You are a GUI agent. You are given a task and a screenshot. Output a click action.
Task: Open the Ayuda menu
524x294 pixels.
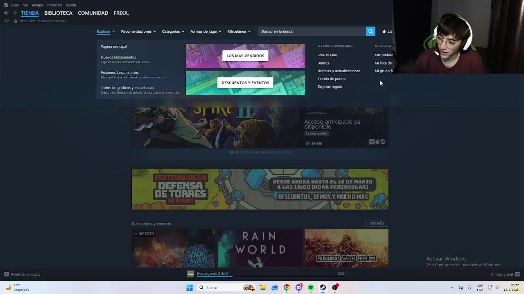pyautogui.click(x=71, y=5)
